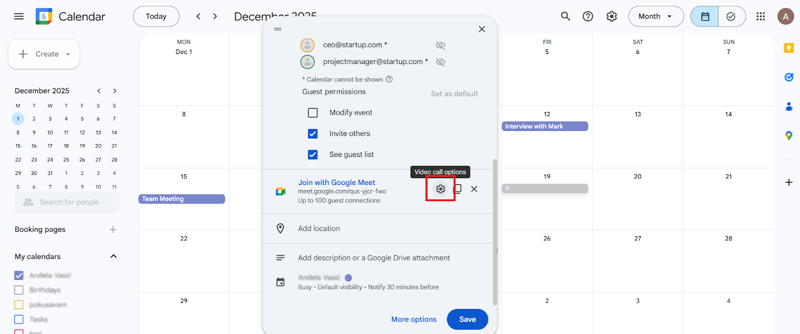Screen dimensions: 800x334
Task: Open the Google apps grid
Action: coord(760,16)
